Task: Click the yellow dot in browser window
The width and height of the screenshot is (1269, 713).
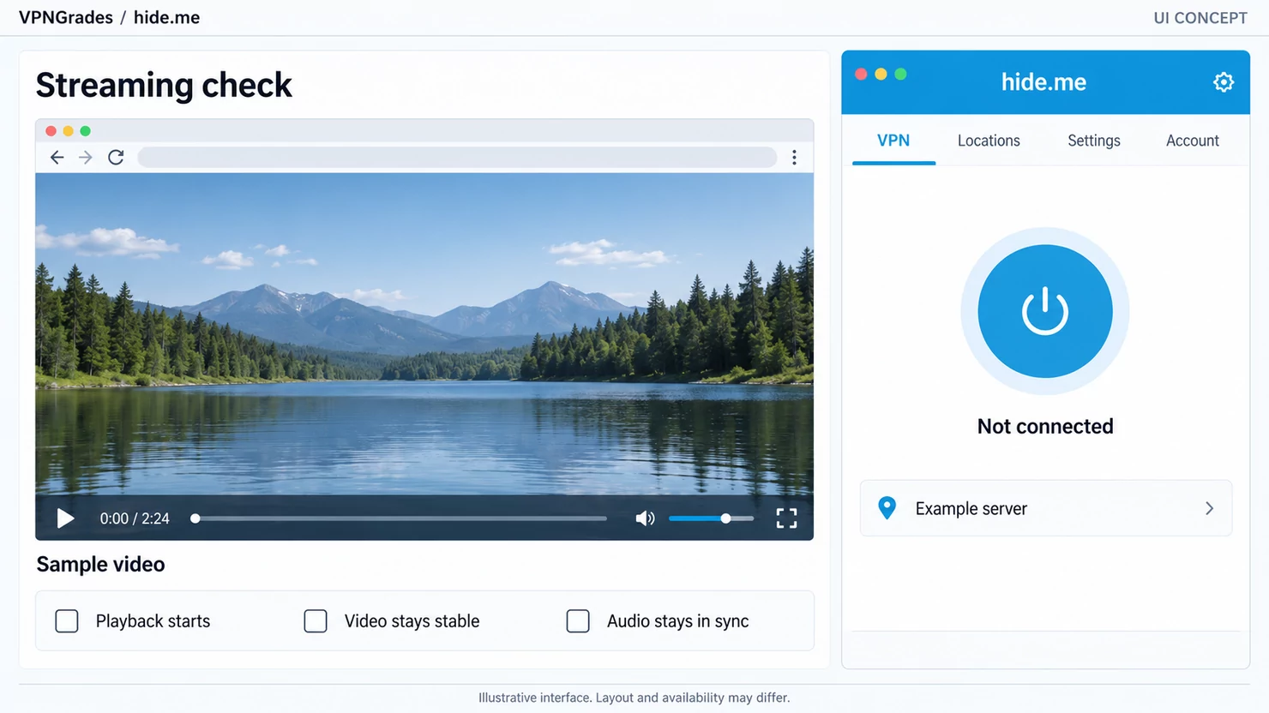Action: 69,131
